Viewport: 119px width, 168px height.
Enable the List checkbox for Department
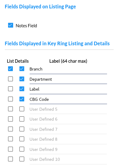coord(10,79)
